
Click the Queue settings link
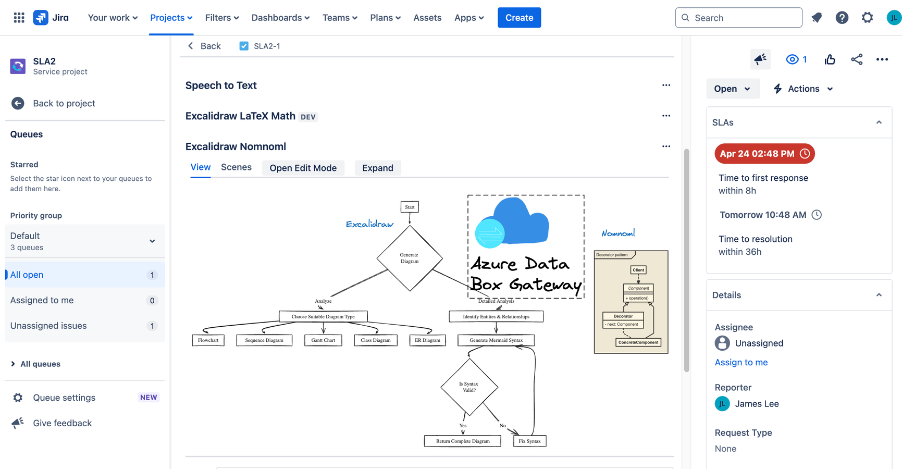tap(64, 398)
